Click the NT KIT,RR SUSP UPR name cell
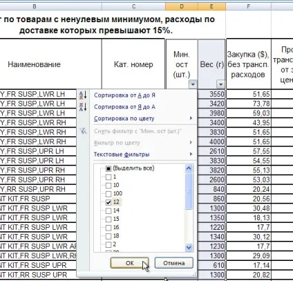 point(38,275)
